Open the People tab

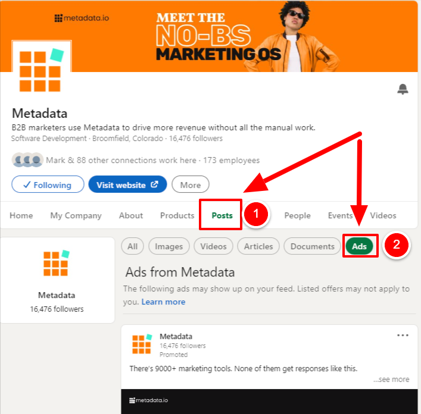(x=297, y=215)
